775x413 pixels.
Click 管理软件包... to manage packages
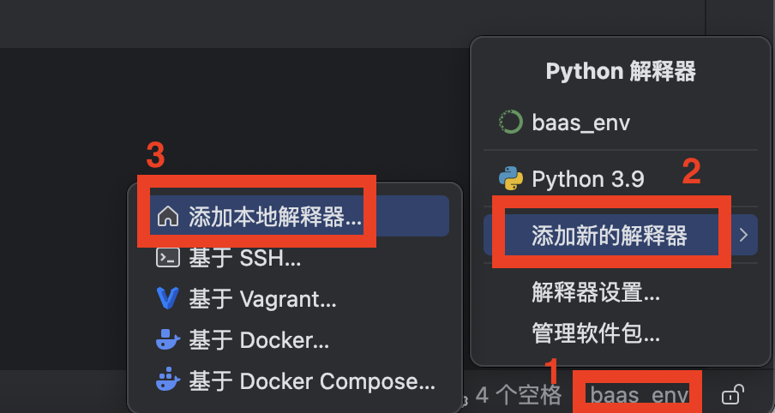pyautogui.click(x=596, y=332)
